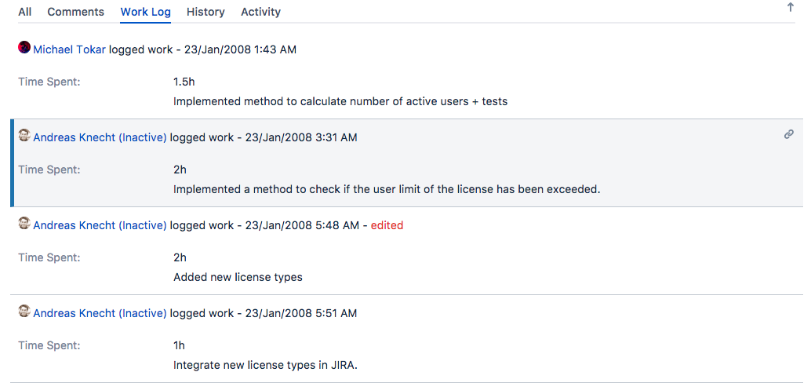Click the "Added new license types" comment
The width and height of the screenshot is (811, 383).
(x=238, y=277)
